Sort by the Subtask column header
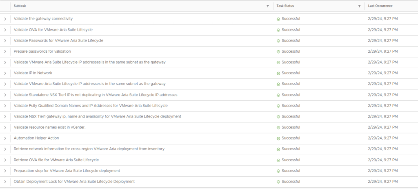 click(x=20, y=6)
